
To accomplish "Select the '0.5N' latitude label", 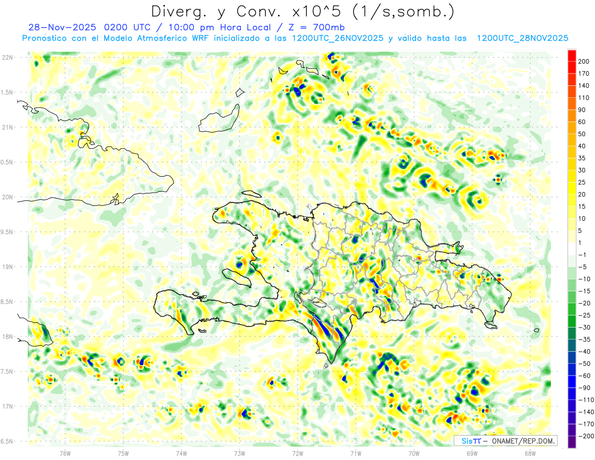I will click(x=7, y=162).
